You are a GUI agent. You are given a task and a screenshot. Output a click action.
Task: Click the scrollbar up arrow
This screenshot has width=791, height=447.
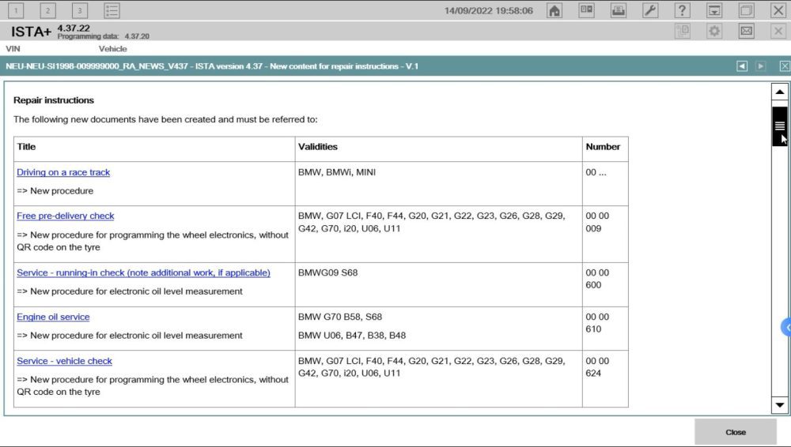779,92
